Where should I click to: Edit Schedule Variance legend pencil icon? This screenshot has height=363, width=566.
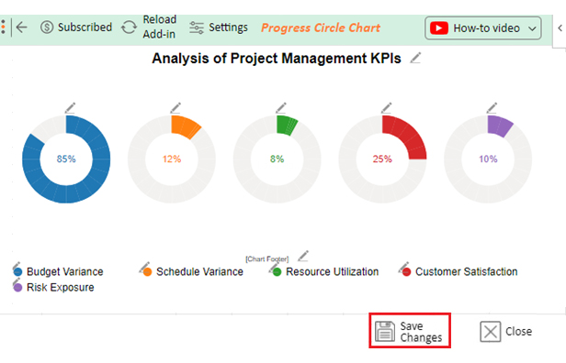[145, 267]
